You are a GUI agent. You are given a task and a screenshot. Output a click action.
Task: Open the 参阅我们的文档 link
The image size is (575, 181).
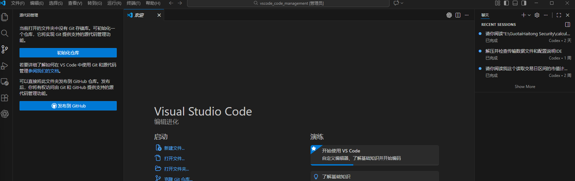(x=44, y=71)
